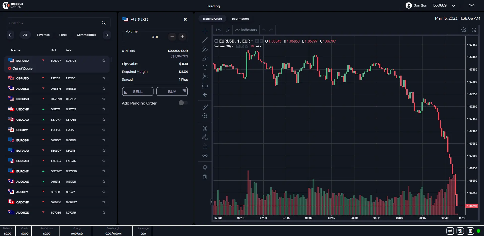Screen dimensions: 484x236
Task: Select the text annotation tool
Action: click(x=205, y=67)
